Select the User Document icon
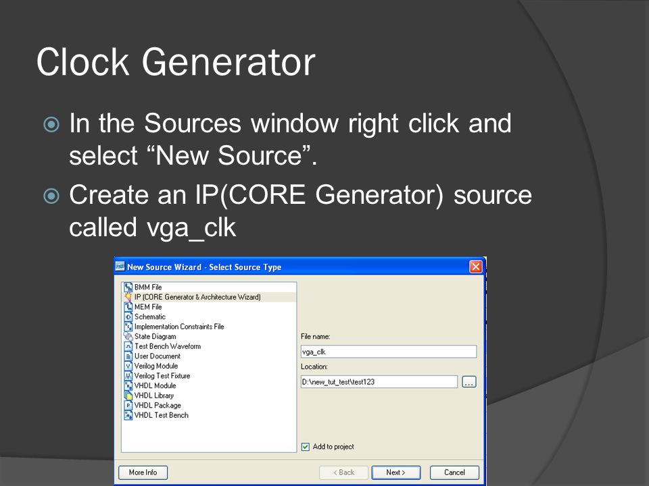Viewport: 649px width, 486px height. coord(128,356)
